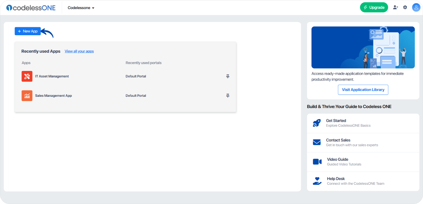Open the Codelessone workspace dropdown
423x204 pixels.
point(81,8)
